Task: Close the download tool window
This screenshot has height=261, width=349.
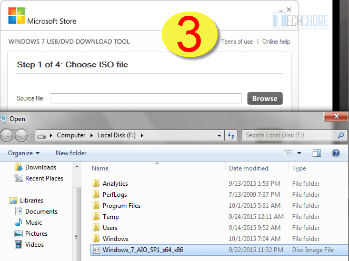Action: coord(289,9)
